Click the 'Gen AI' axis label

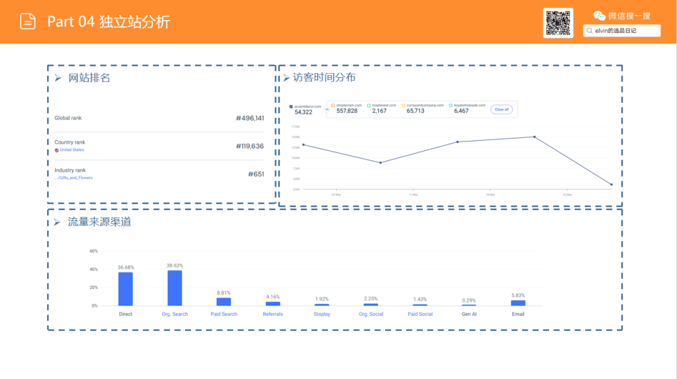pyautogui.click(x=469, y=314)
